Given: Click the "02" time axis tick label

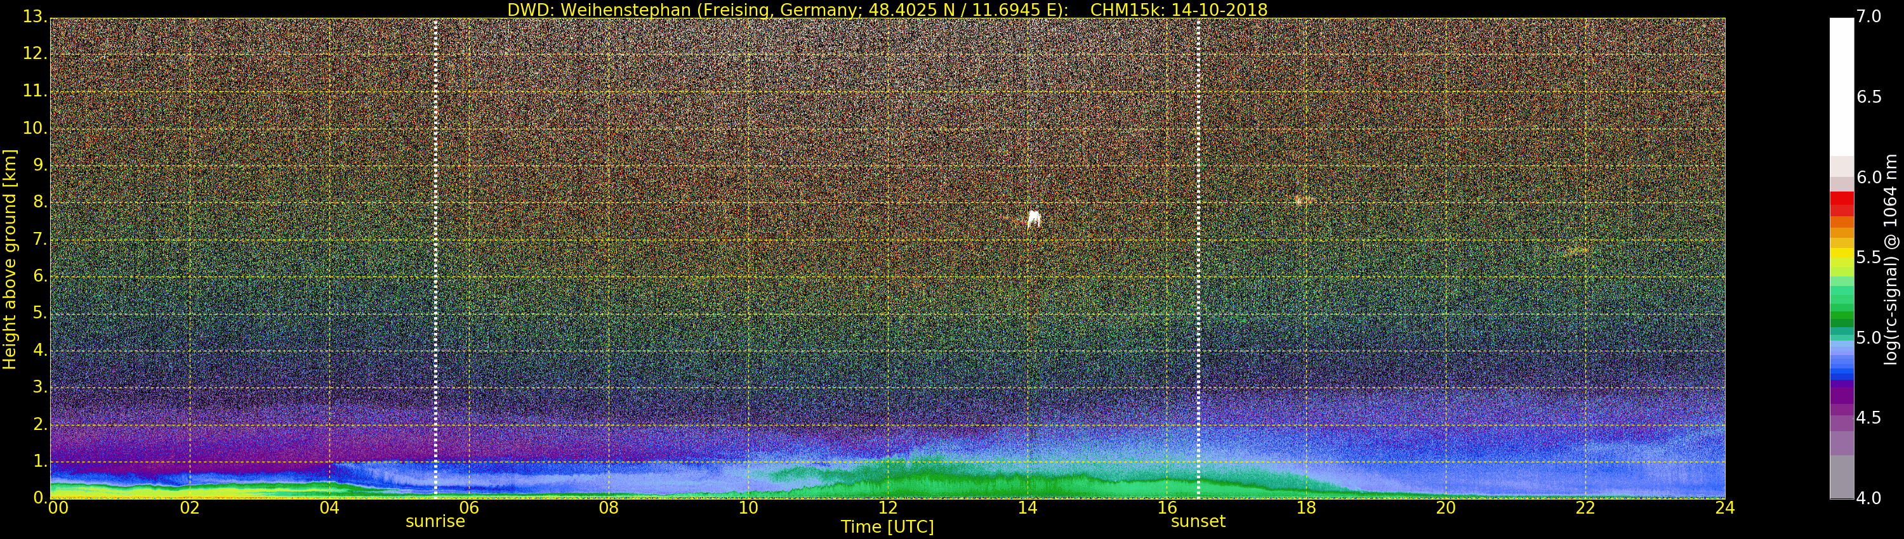Looking at the screenshot, I should coord(190,508).
